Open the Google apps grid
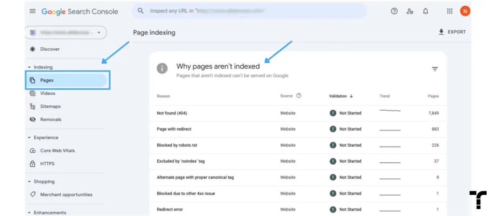This screenshot has height=216, width=494. [x=450, y=11]
